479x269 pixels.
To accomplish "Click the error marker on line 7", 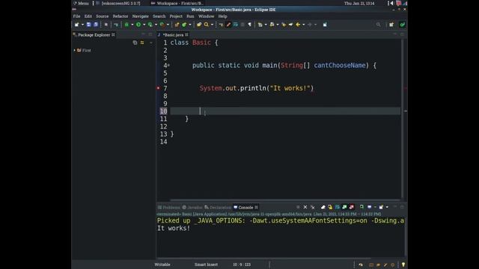I will click(x=158, y=88).
